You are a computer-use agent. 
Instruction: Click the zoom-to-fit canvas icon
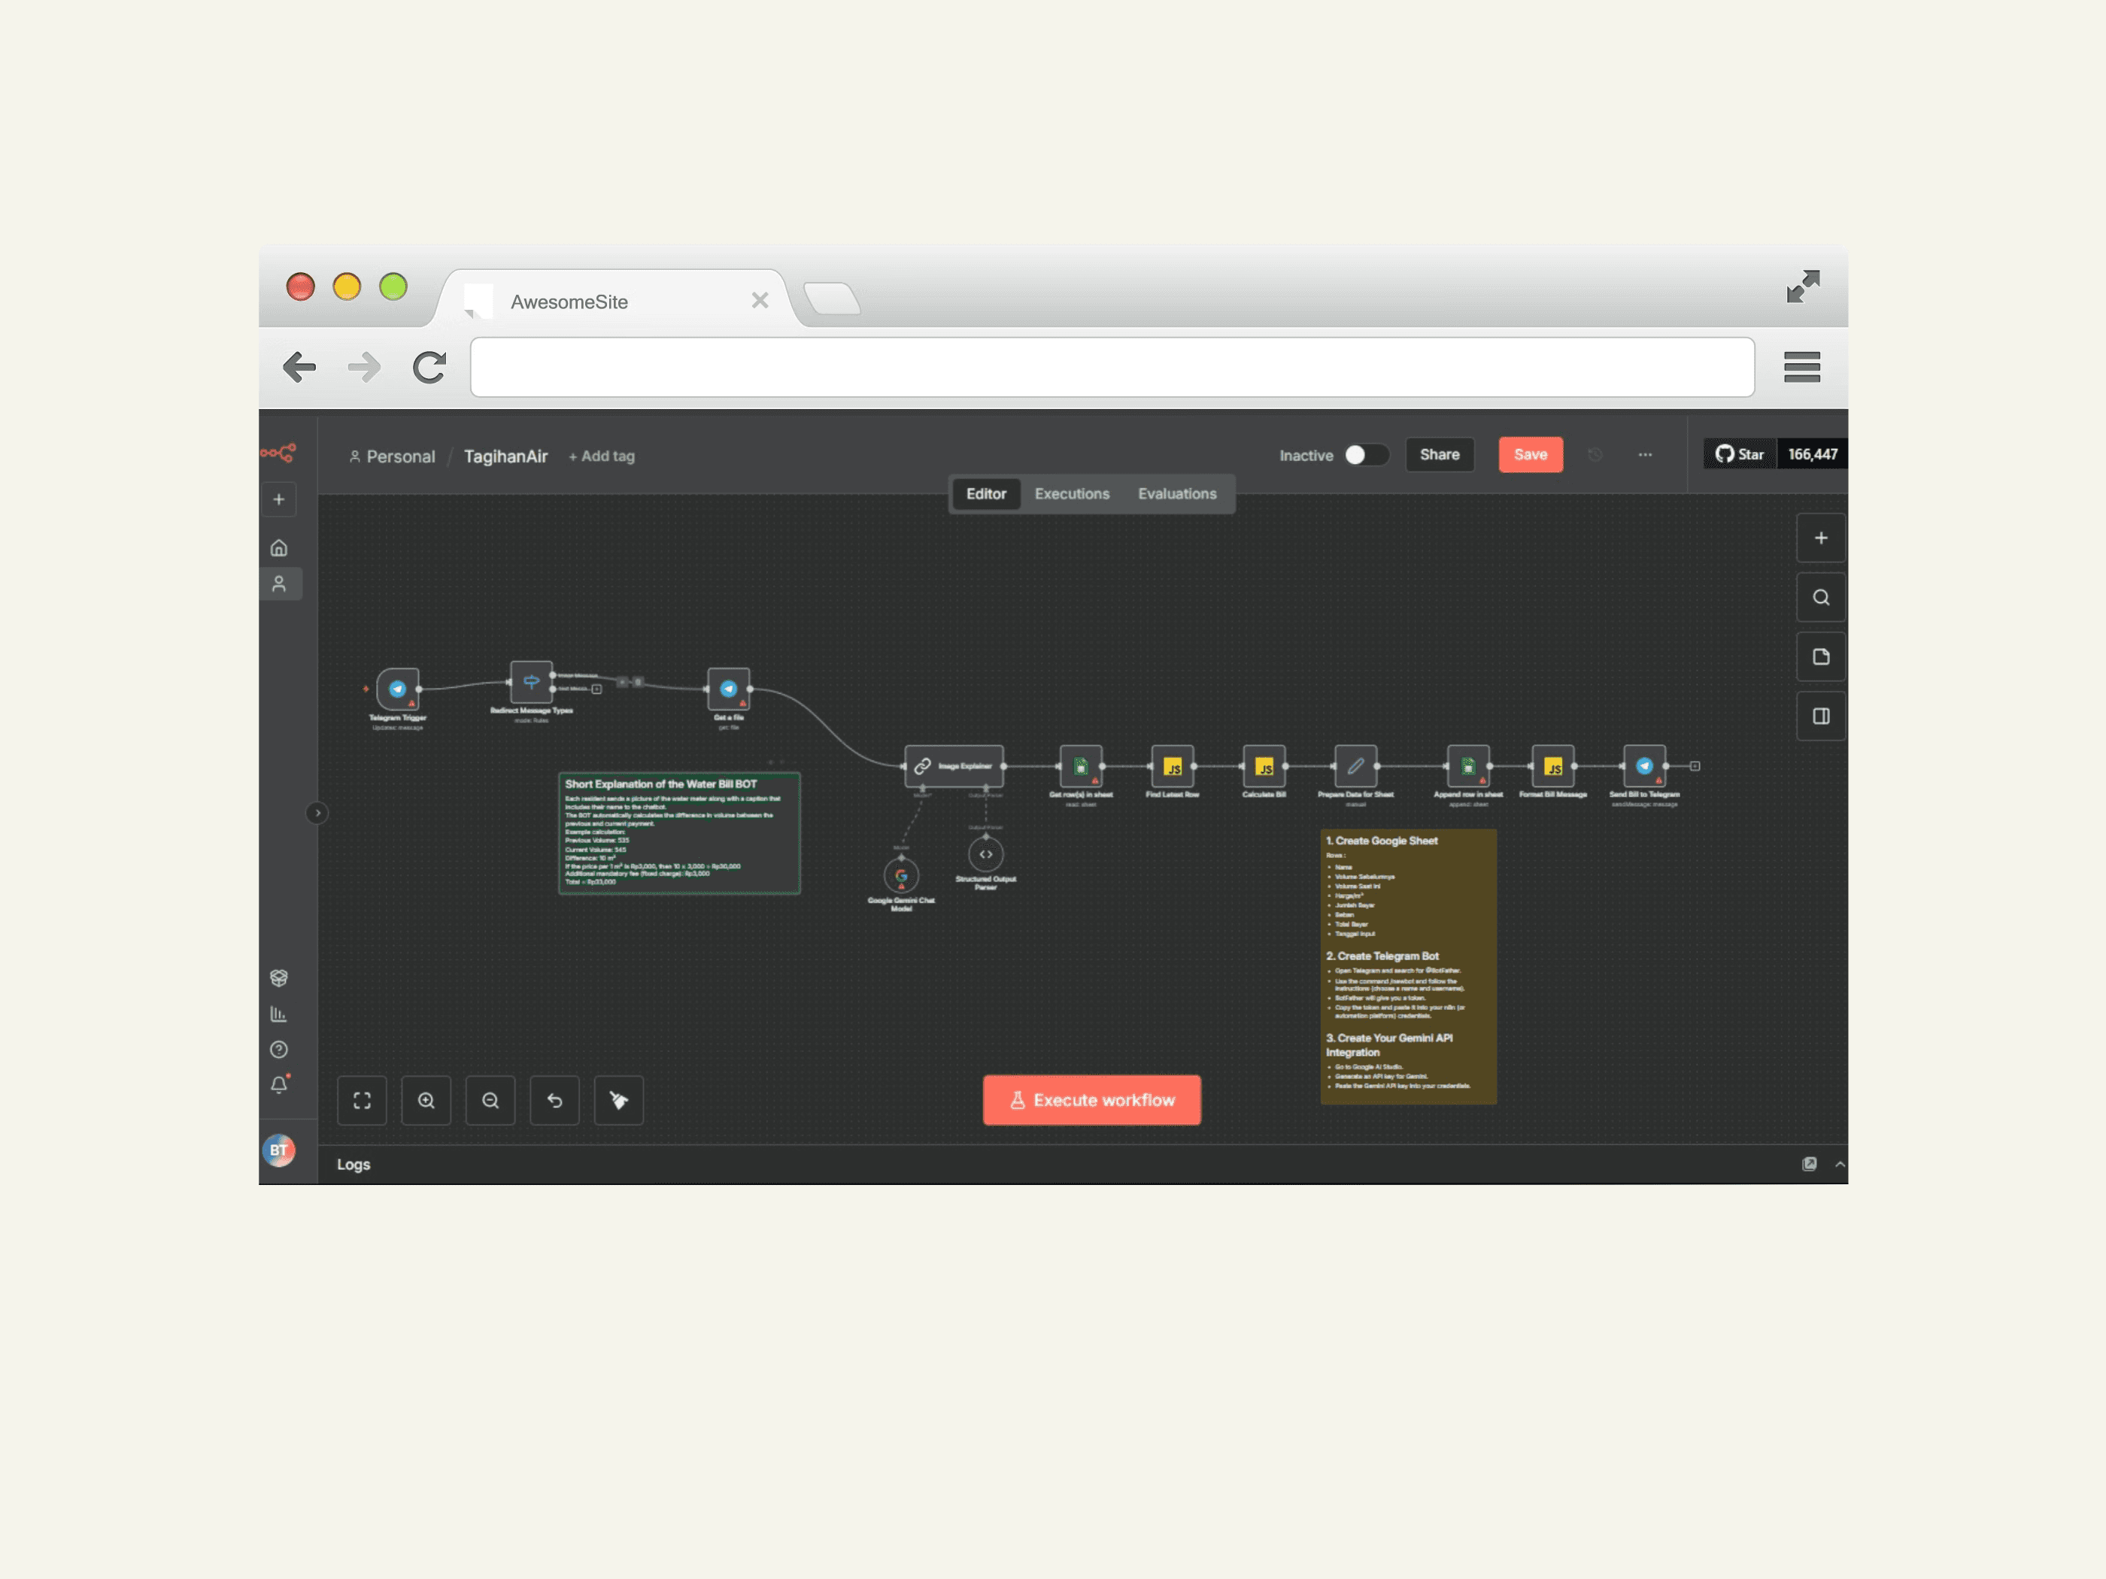coord(362,1100)
